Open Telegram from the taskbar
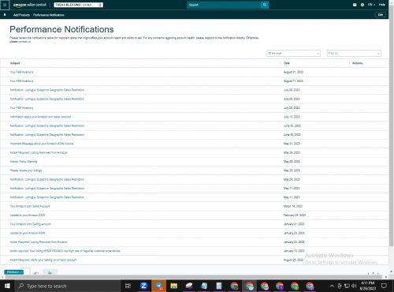Screen dimensions: 394x292 pos(158,286)
